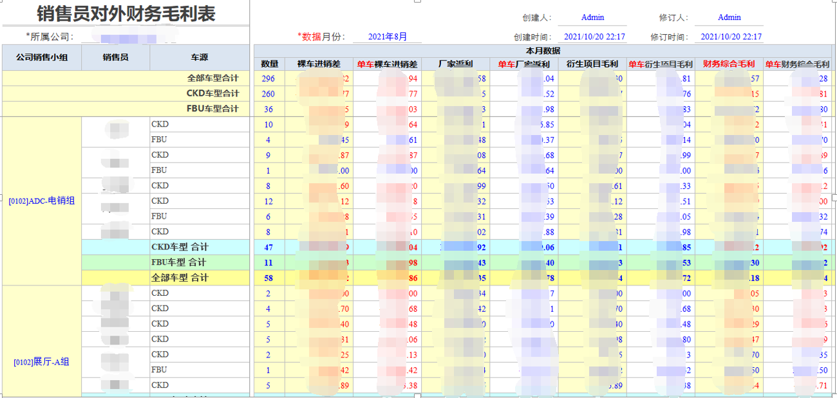The image size is (837, 398).
Task: Click the 公司销售小组 column header
Action: tap(42, 57)
